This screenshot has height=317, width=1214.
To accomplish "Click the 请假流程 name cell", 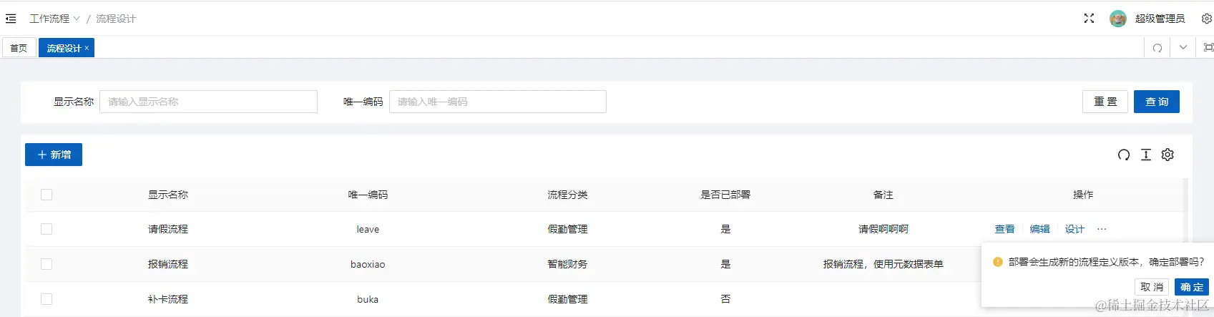I will click(x=168, y=229).
